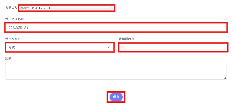This screenshot has height=104, width=232.
Task: Click the value 1 in the display order field
Action: click(123, 47)
